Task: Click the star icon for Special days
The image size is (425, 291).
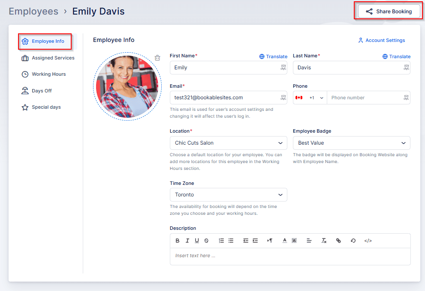Action: coord(25,107)
